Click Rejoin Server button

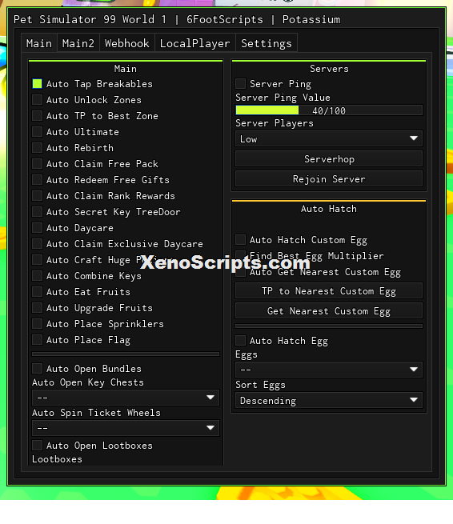coord(329,179)
